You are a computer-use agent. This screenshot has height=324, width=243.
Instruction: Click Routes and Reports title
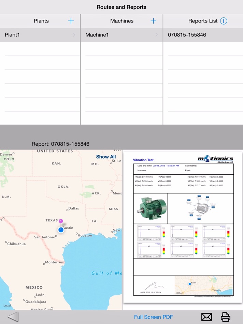[121, 7]
